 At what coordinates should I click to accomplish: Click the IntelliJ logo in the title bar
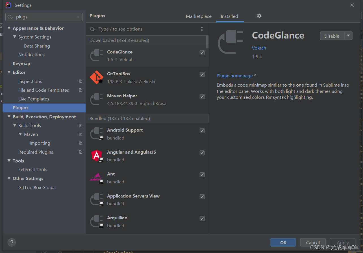8,5
